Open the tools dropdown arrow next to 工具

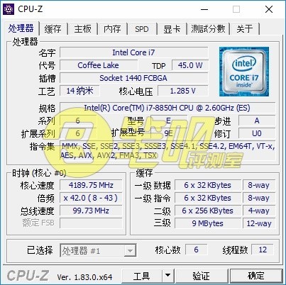pos(167,276)
